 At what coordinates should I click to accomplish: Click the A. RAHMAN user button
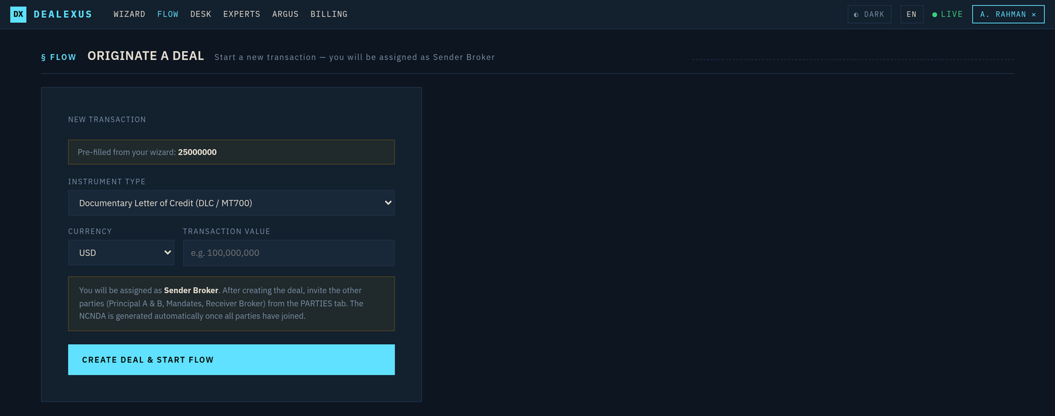(x=1008, y=14)
